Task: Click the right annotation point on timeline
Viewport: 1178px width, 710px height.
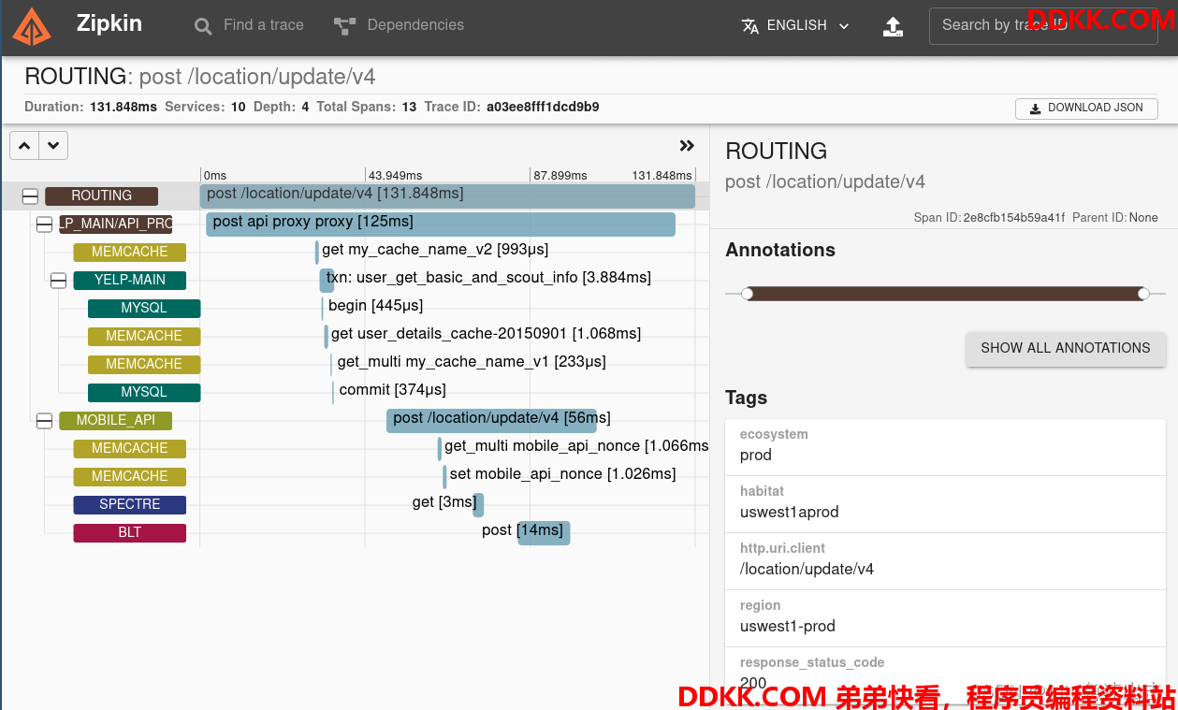Action: click(x=1143, y=294)
